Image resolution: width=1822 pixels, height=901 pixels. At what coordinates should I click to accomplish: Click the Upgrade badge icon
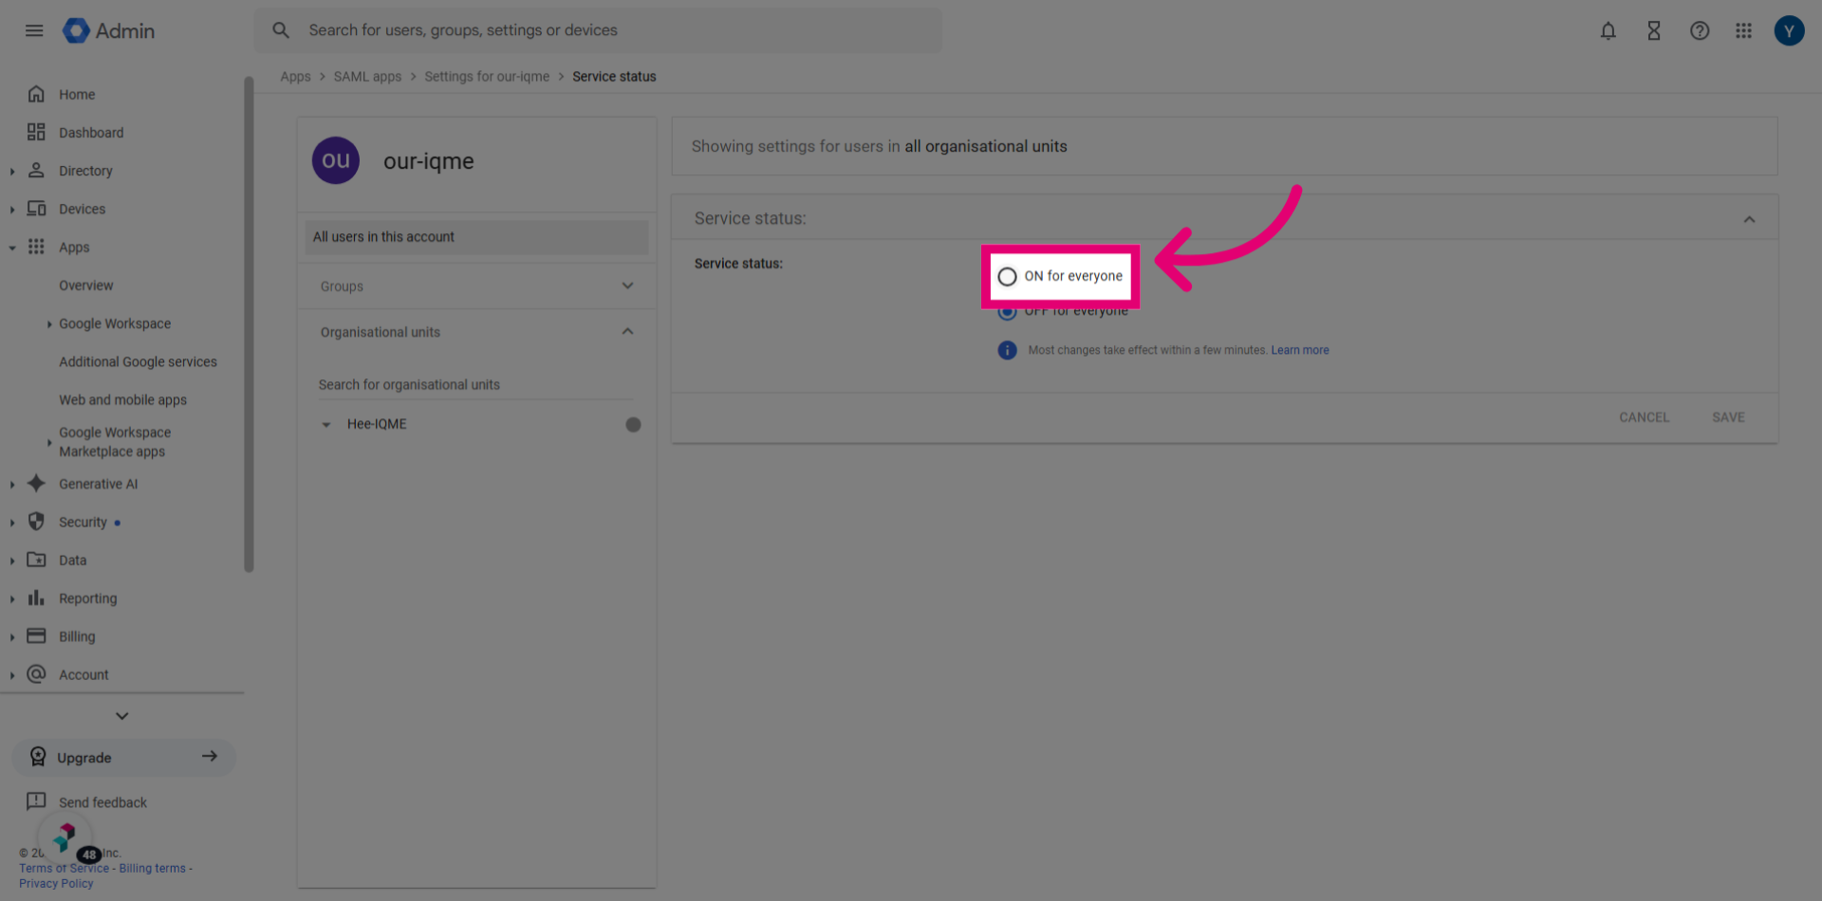[x=38, y=757]
